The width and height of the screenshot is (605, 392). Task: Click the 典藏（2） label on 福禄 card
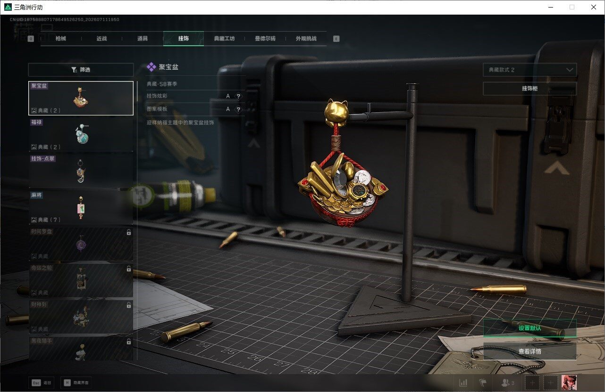pyautogui.click(x=50, y=147)
